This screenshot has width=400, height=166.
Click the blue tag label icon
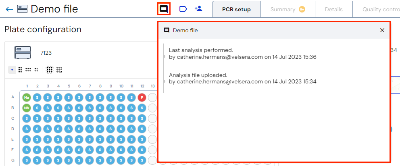point(183,9)
